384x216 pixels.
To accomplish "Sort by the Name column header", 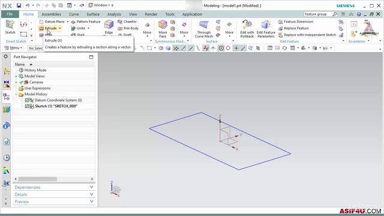I will pyautogui.click(x=53, y=64).
